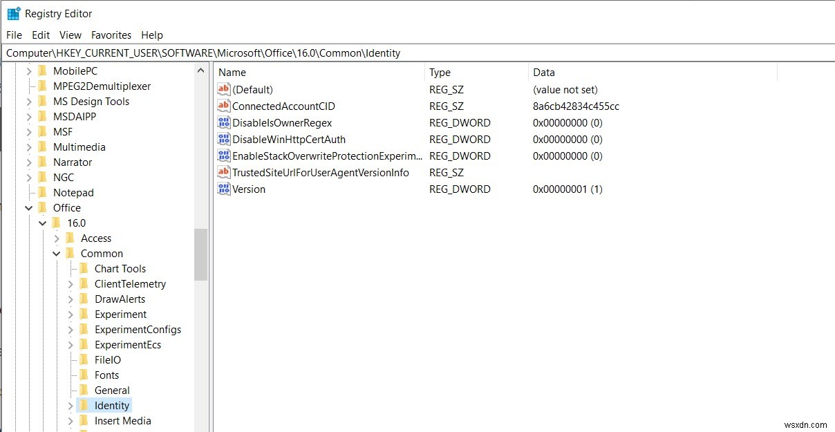The width and height of the screenshot is (835, 432).
Task: Click the tree pane vertical scrollbar thumb
Action: click(200, 254)
